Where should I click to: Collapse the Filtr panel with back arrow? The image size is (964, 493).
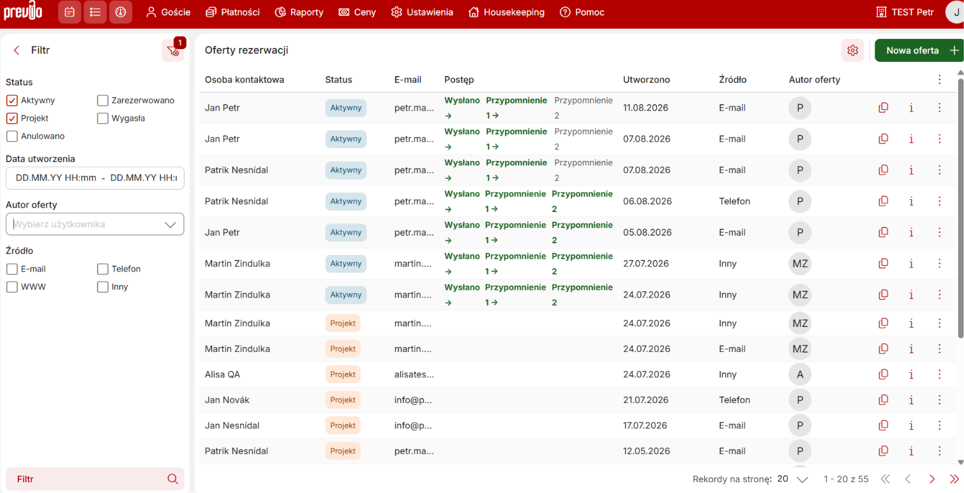tap(17, 50)
